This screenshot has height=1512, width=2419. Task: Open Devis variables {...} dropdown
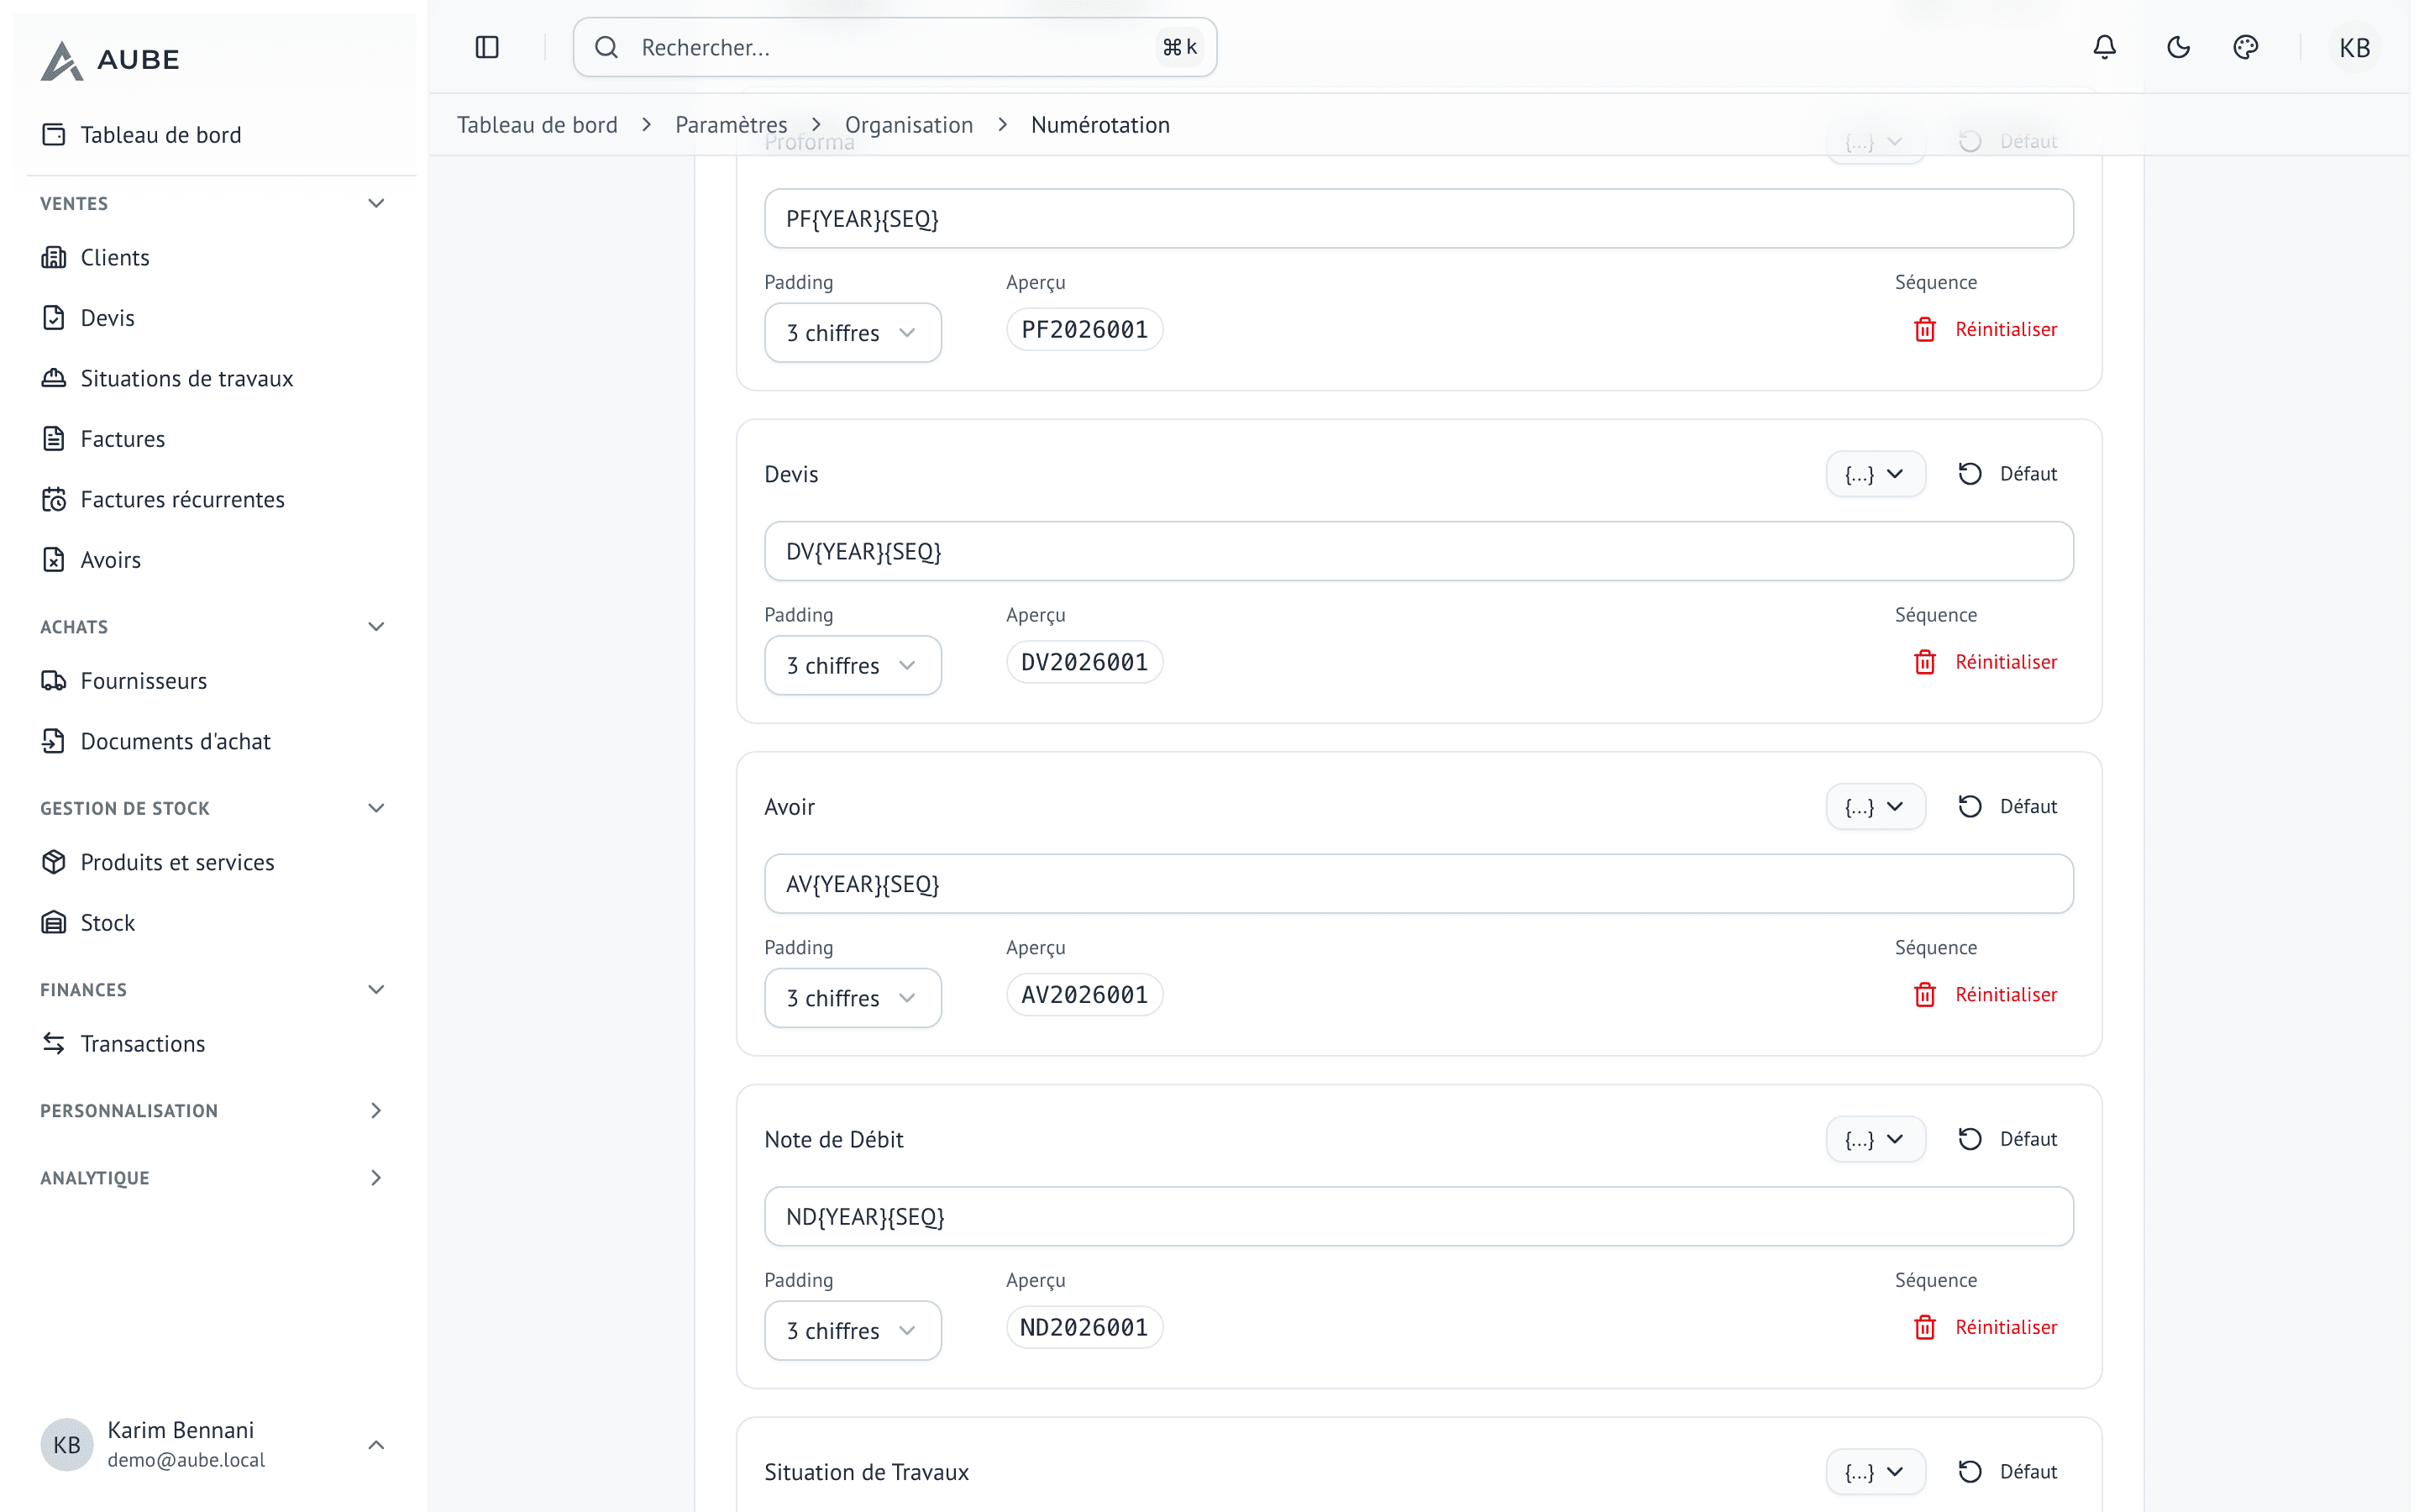[1876, 474]
